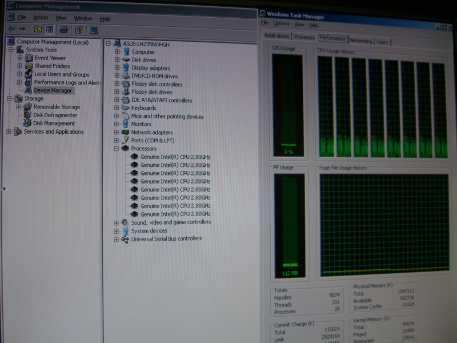Select the Ports (COM & LPT) icon
Image resolution: width=457 pixels, height=343 pixels.
click(126, 140)
